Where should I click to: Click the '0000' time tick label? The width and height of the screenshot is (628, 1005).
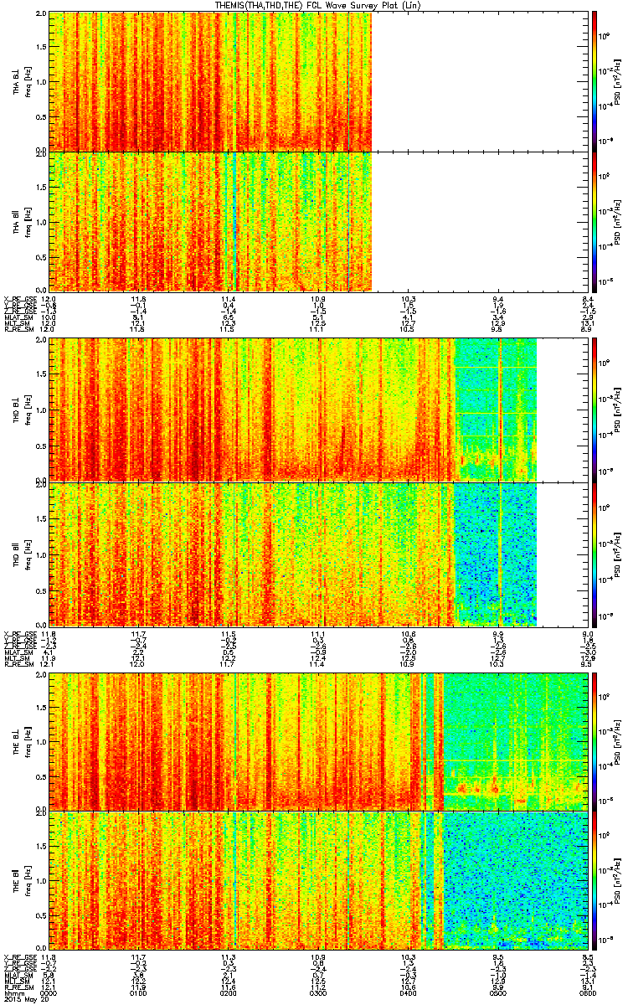pos(49,992)
